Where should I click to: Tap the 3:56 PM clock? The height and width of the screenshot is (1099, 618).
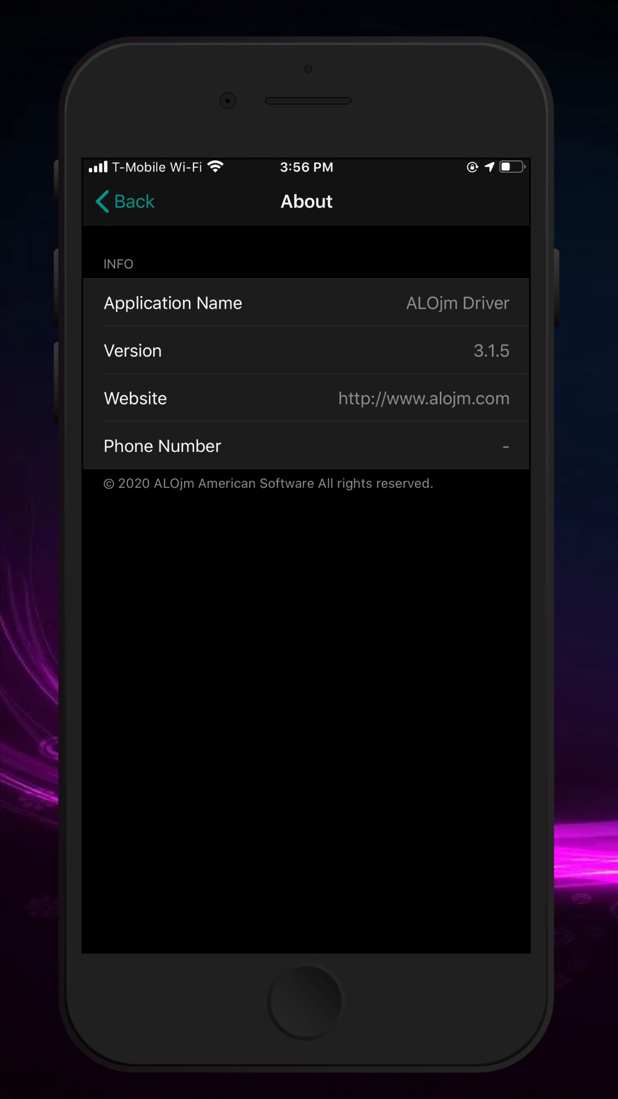[x=307, y=167]
